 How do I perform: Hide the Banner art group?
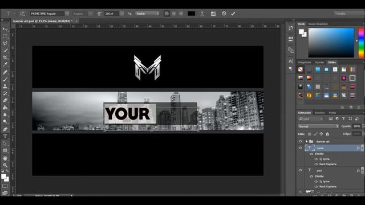[301, 141]
